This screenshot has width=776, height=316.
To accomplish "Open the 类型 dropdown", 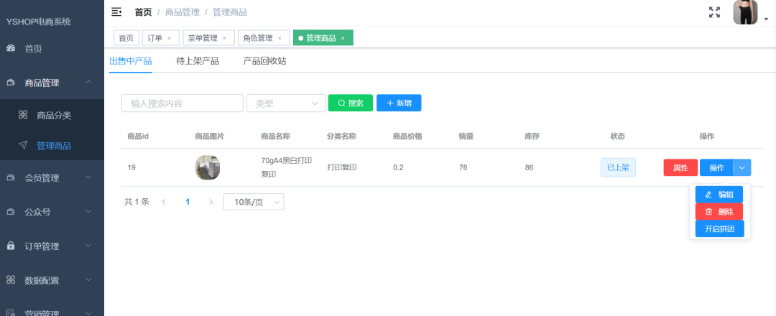I will (x=286, y=103).
